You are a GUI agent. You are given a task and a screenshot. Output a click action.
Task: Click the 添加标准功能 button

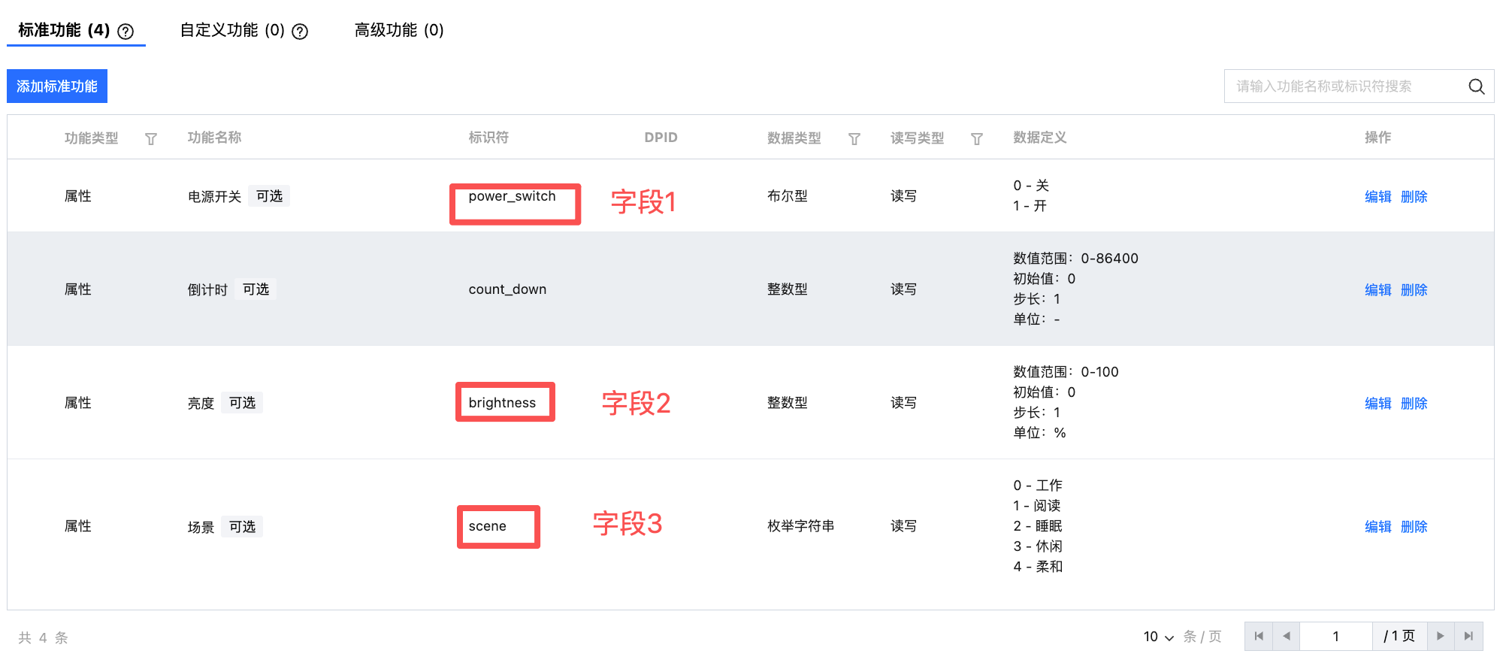coord(57,86)
